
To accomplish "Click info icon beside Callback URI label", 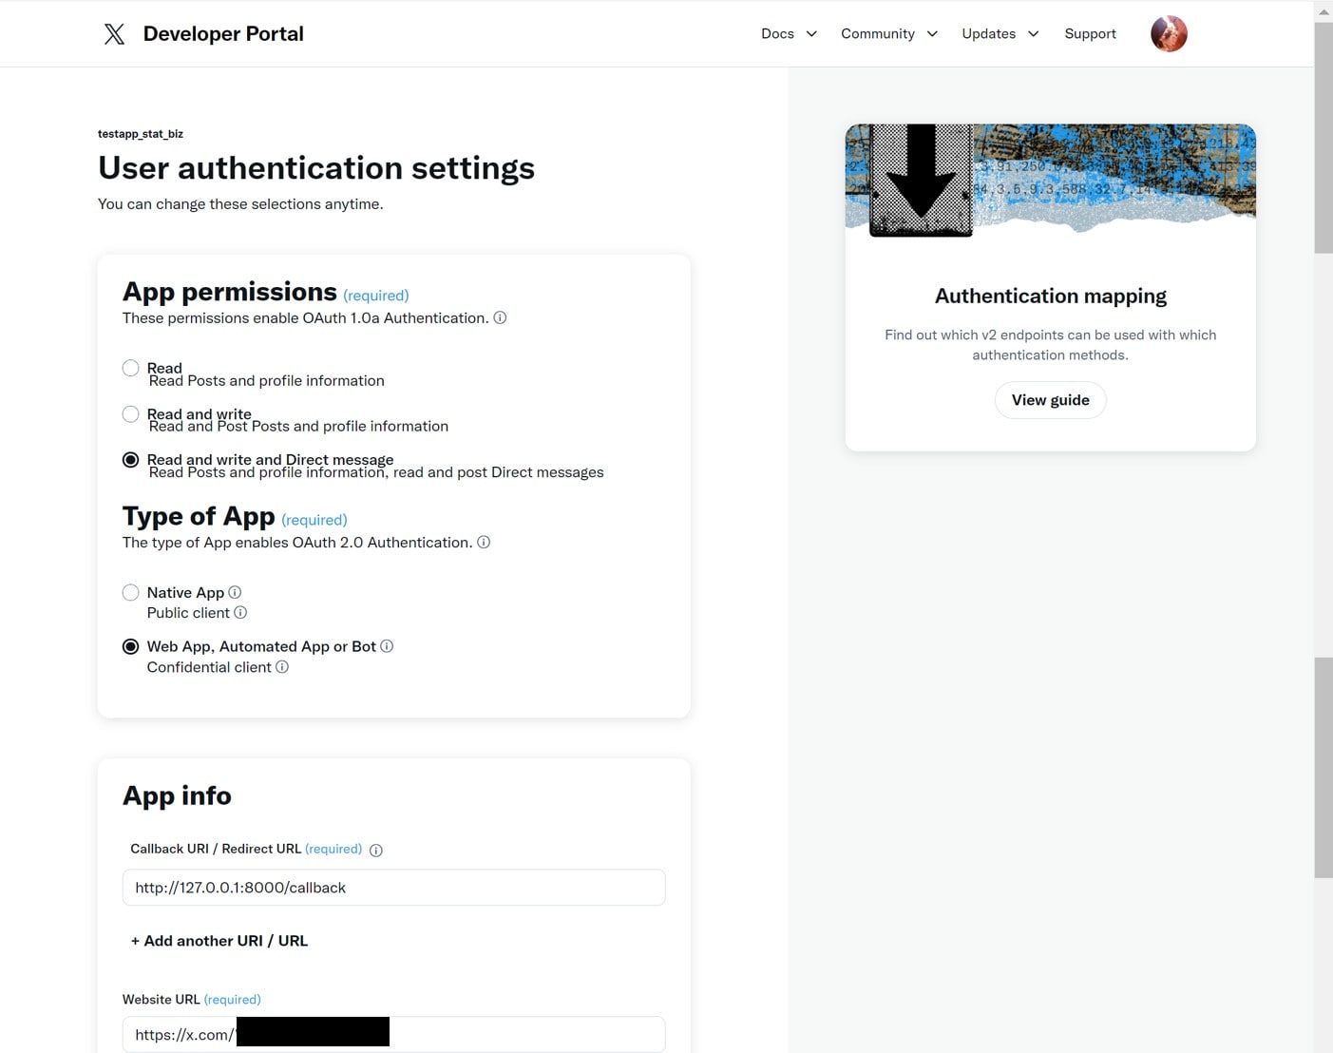I will click(x=376, y=850).
